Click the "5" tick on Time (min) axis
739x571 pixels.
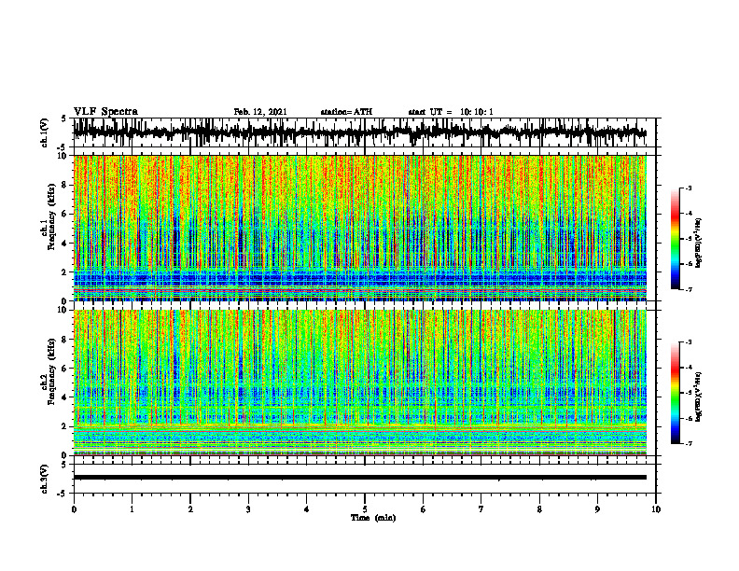[x=365, y=509]
